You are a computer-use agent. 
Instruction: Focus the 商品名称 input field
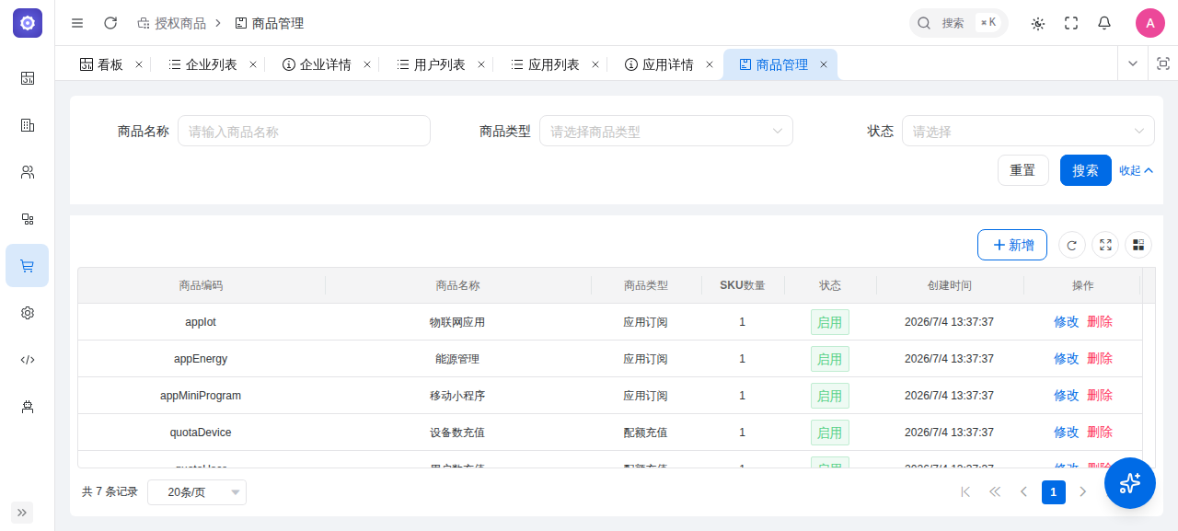[304, 131]
